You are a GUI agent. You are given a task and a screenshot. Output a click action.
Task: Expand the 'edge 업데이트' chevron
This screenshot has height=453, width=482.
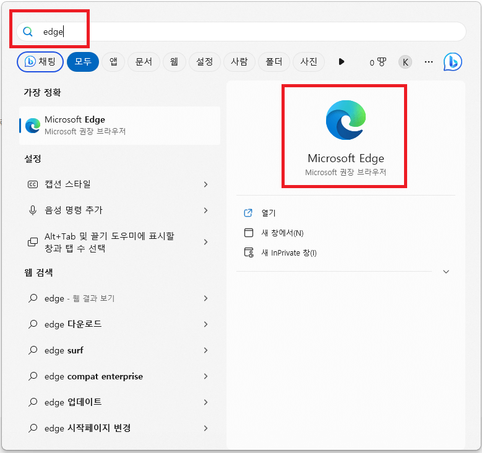click(x=205, y=402)
